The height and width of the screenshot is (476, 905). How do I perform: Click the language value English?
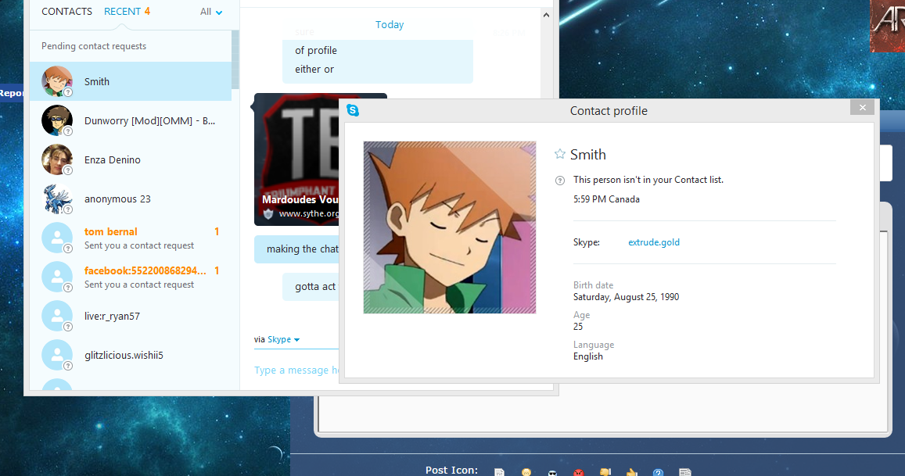[x=588, y=356]
